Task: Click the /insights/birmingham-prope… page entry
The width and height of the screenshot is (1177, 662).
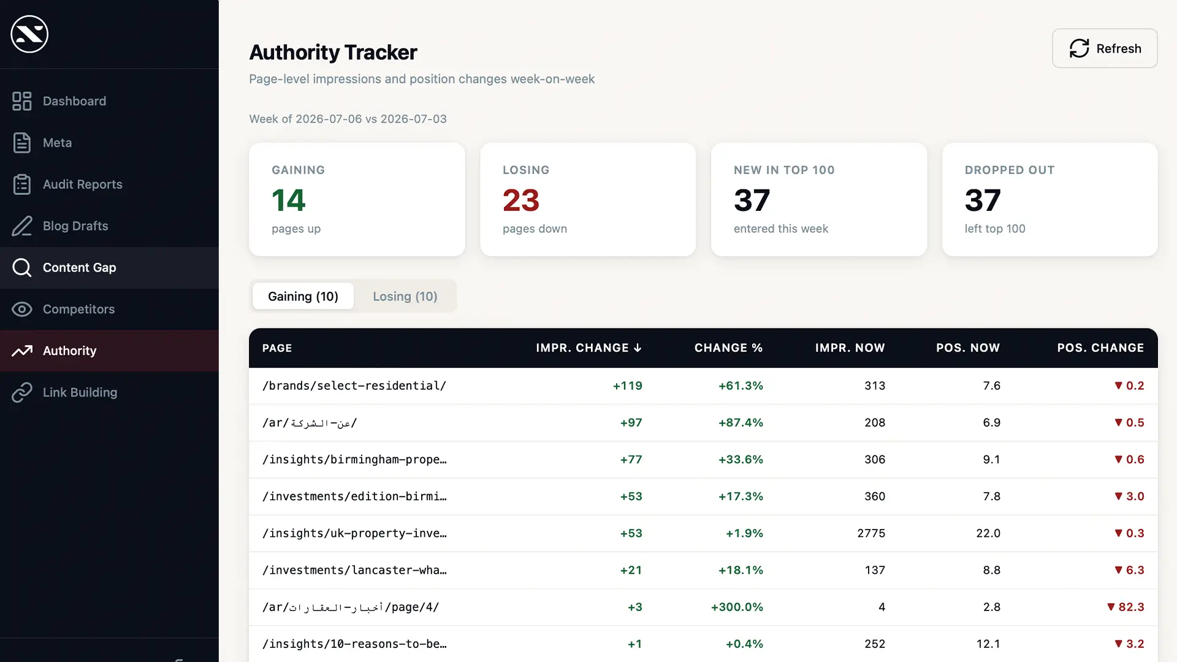Action: click(354, 460)
